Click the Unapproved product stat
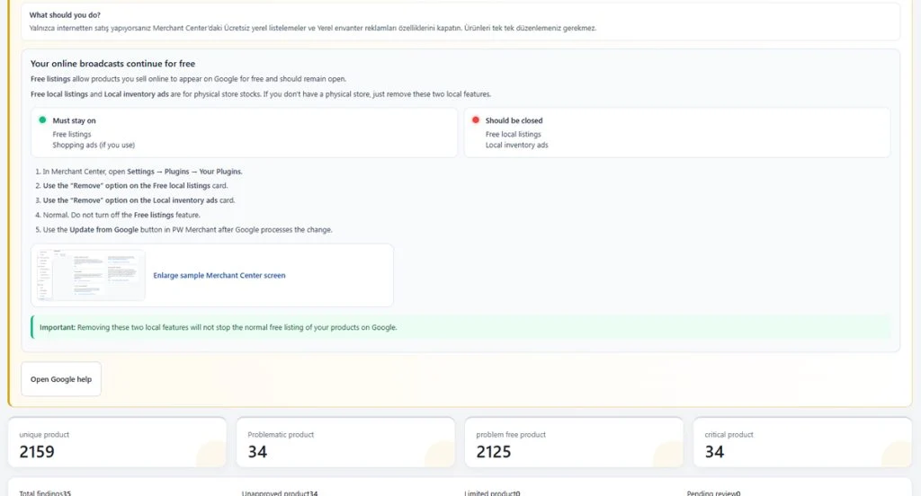This screenshot has height=496, width=921. [x=280, y=493]
